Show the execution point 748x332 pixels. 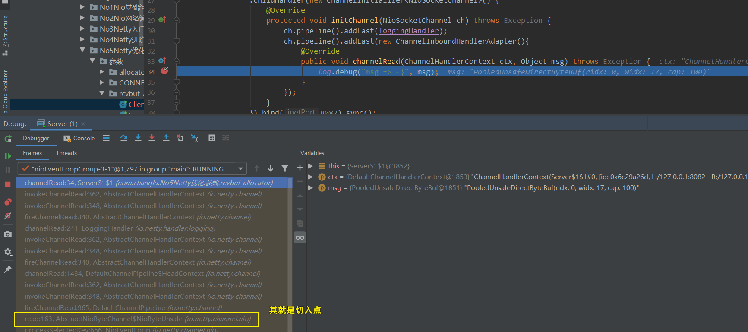(106, 138)
